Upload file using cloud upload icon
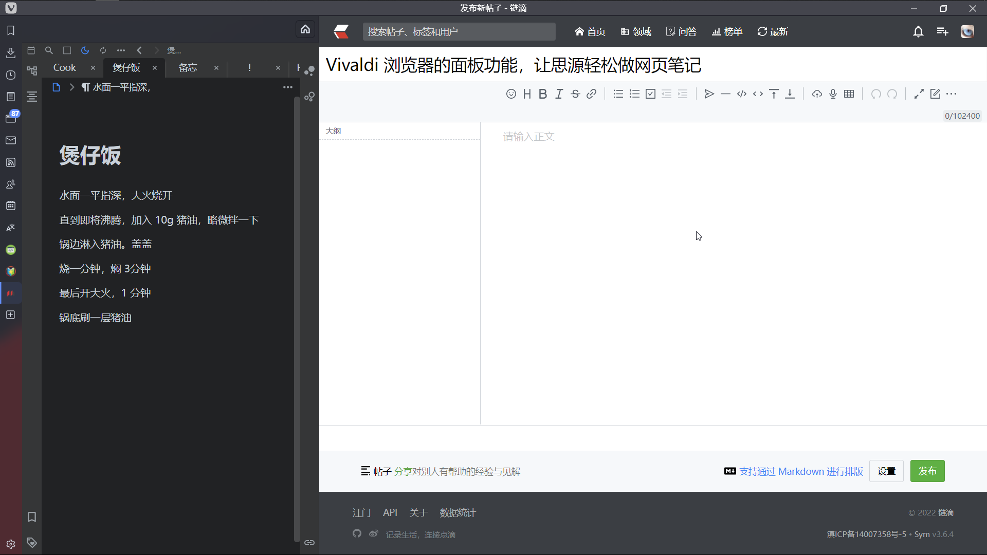The image size is (987, 555). pyautogui.click(x=817, y=94)
